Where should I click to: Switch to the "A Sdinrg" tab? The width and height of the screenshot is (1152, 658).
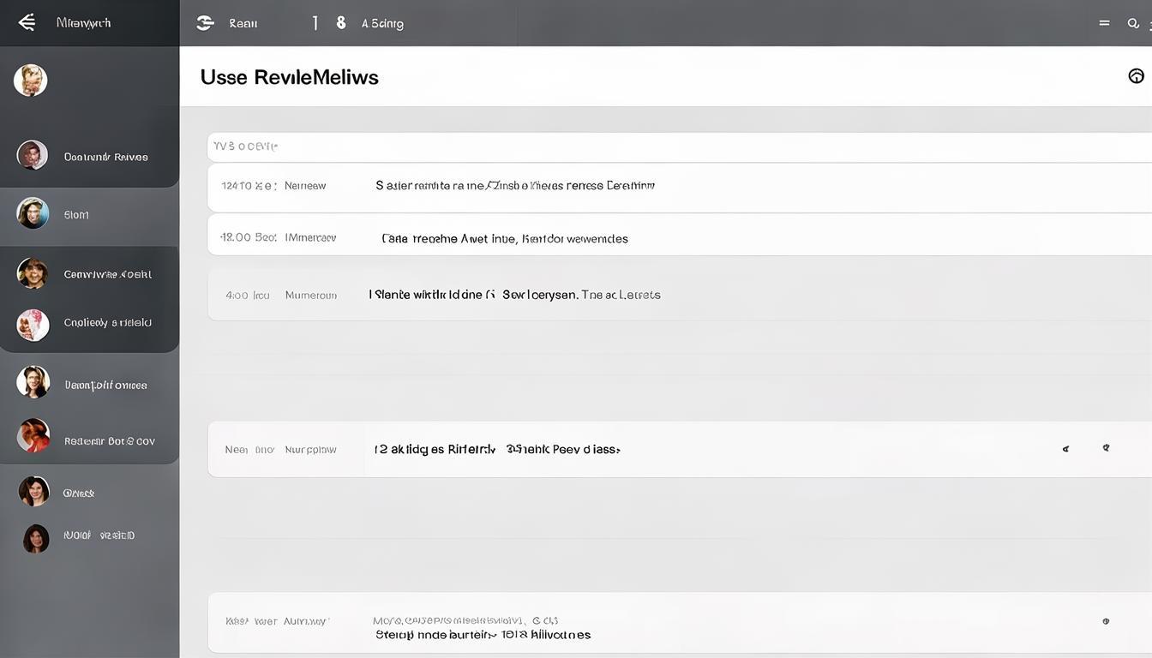tap(382, 24)
